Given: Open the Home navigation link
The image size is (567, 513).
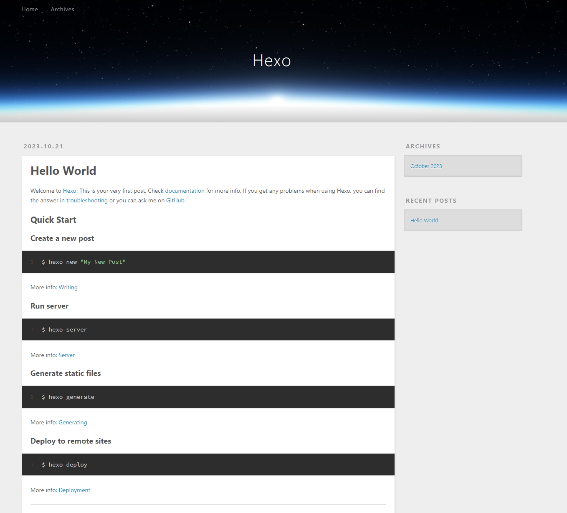Looking at the screenshot, I should 30,9.
